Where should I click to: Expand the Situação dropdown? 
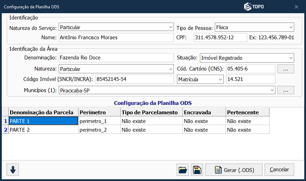coord(291,58)
